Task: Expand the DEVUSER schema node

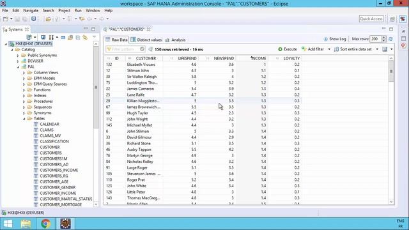Action: pos(18,61)
